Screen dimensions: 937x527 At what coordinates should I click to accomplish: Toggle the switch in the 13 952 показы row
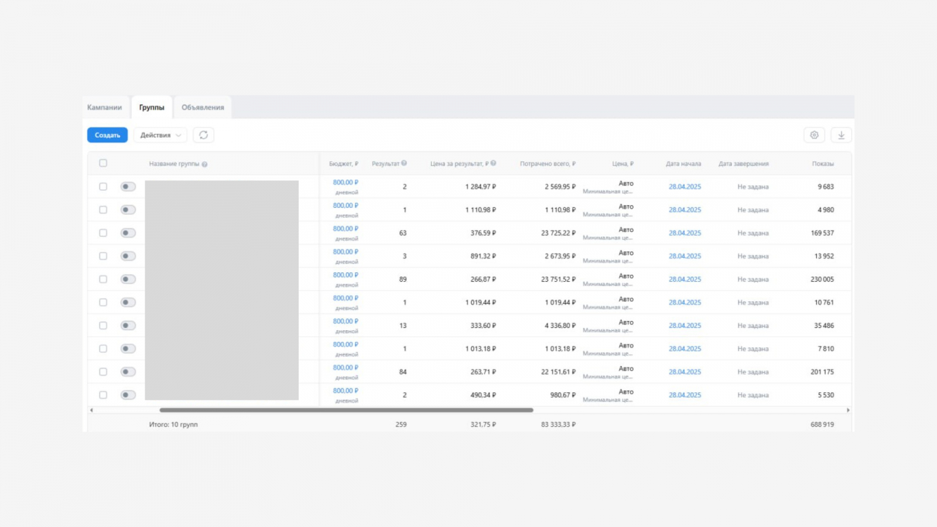tap(128, 256)
